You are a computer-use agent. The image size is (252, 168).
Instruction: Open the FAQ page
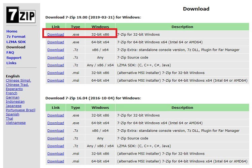click(x=10, y=52)
